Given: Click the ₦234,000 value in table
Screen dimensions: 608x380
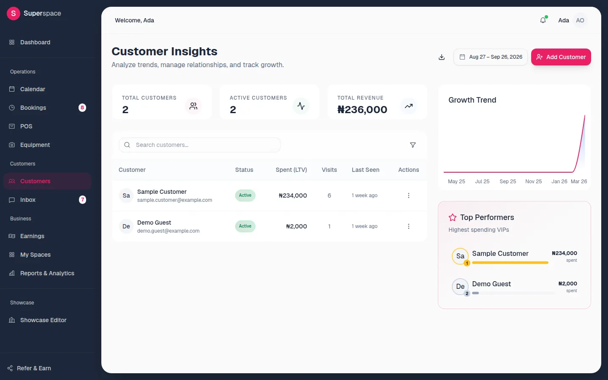Looking at the screenshot, I should pos(293,195).
